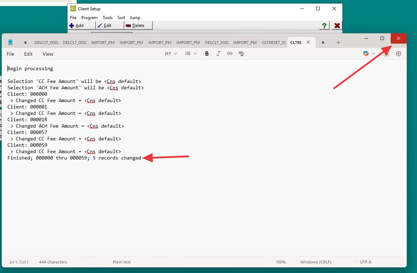
Task: Open Program menu in Client Setup
Action: click(90, 17)
